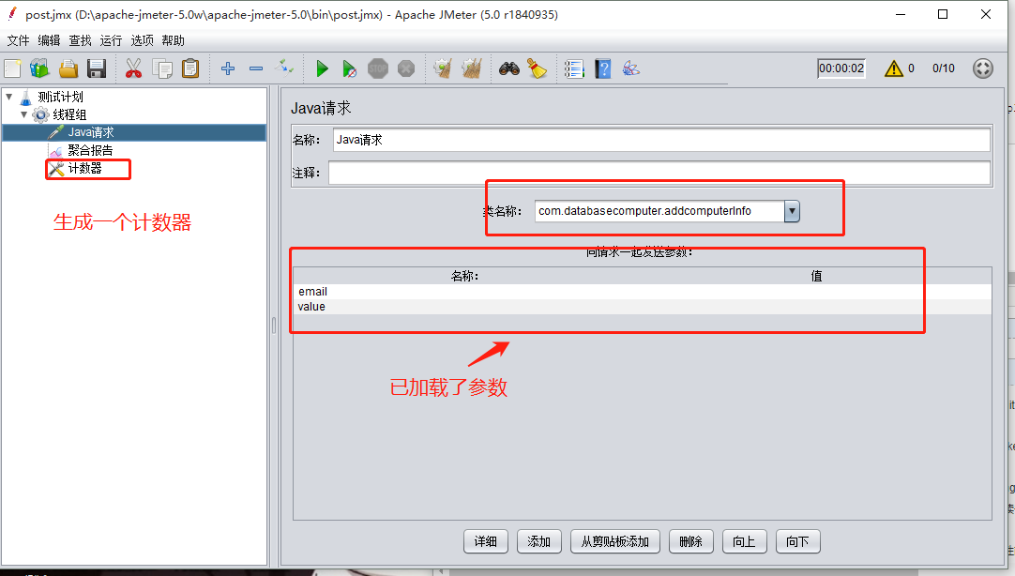
Task: Click the blue Help book icon
Action: [x=602, y=68]
